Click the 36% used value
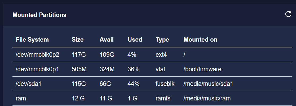Viewport: 296px width, 106px height. tap(134, 69)
